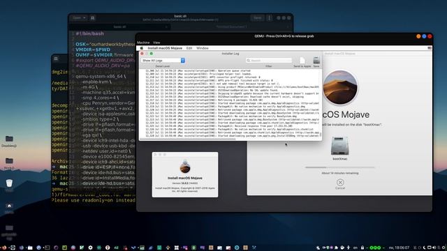Click the 'Install macOS Mojave' title in About window
Image resolution: width=447 pixels, height=251 pixels.
(x=185, y=178)
